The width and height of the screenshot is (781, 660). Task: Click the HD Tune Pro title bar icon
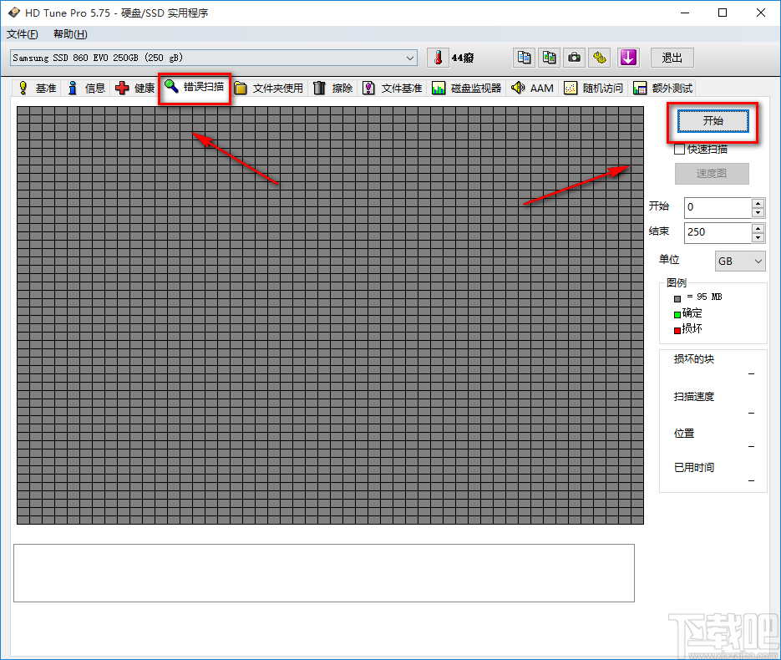tap(14, 13)
